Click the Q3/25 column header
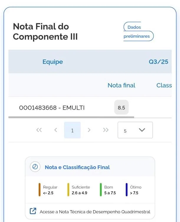This screenshot has width=180, height=222. pos(158,62)
